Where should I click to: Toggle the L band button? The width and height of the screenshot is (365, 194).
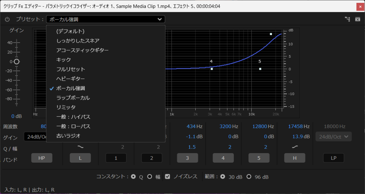pyautogui.click(x=80, y=158)
